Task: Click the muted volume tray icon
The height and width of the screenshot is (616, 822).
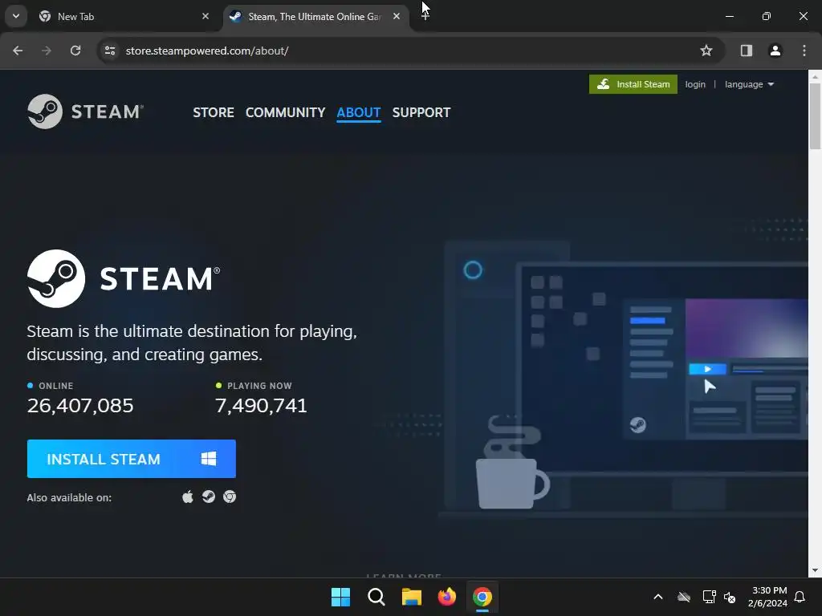Action: coord(729,597)
